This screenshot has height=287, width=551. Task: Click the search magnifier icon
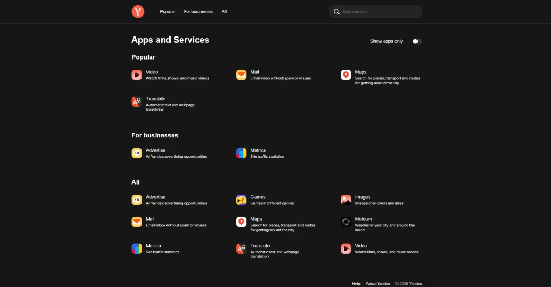pyautogui.click(x=336, y=12)
